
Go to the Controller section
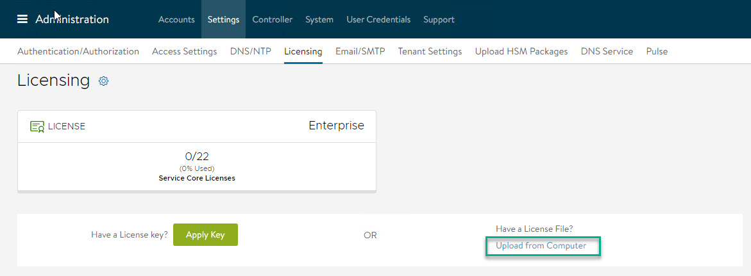pyautogui.click(x=272, y=19)
